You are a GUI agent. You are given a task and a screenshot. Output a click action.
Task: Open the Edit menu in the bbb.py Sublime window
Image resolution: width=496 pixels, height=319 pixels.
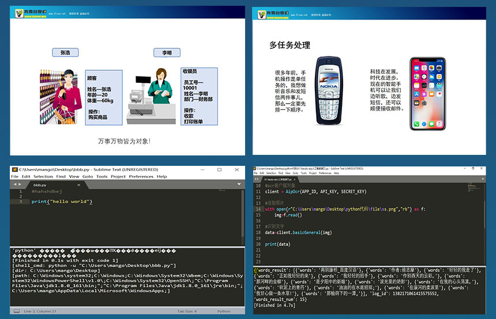pos(26,177)
